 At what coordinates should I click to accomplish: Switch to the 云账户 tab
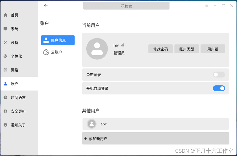coord(58,52)
